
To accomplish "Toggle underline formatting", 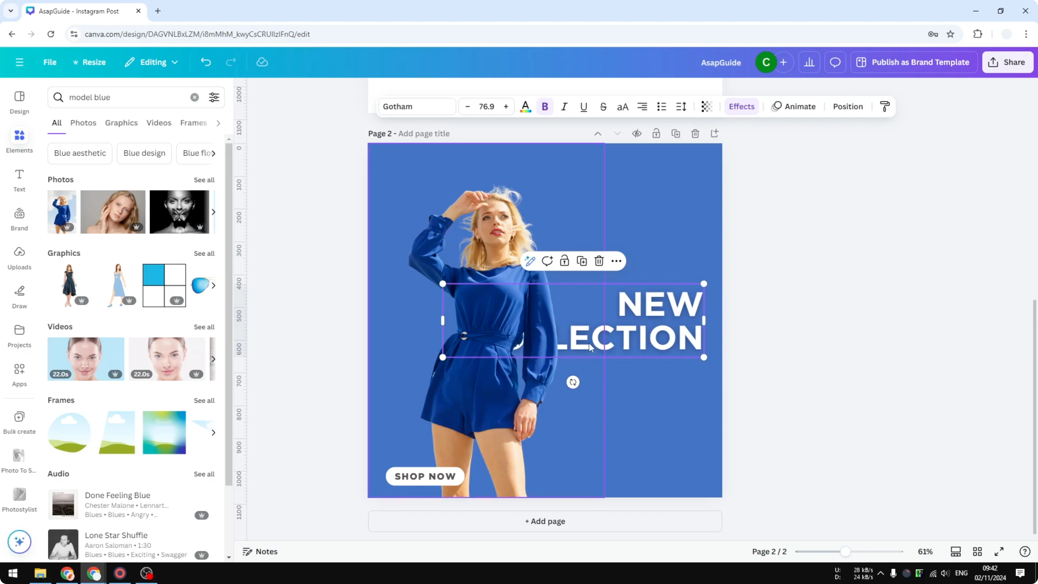I will 584,106.
